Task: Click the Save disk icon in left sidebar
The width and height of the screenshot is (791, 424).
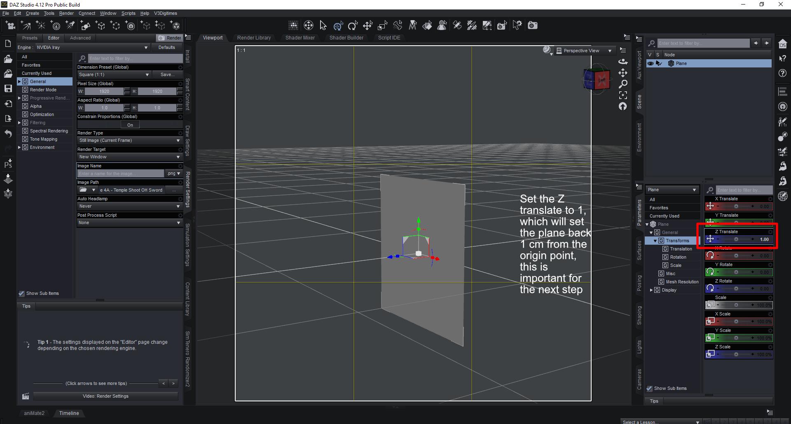Action: pyautogui.click(x=8, y=88)
